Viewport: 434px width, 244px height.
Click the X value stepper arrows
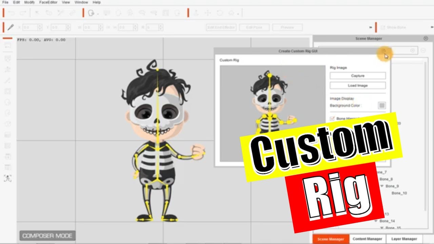click(40, 27)
